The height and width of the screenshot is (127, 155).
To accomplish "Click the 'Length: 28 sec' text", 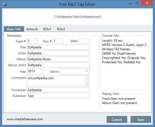I will [x=112, y=41].
